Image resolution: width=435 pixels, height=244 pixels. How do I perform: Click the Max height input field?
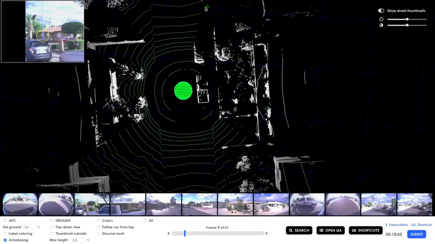(78, 240)
